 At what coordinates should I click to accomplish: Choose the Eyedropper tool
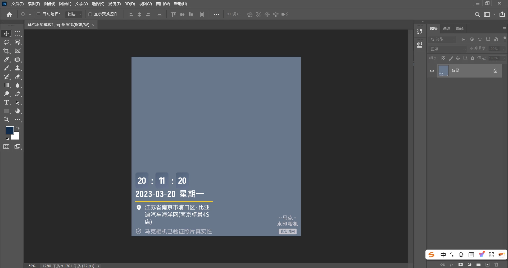click(x=6, y=60)
